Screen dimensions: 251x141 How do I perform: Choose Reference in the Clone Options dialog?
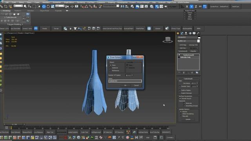[x=111, y=70]
